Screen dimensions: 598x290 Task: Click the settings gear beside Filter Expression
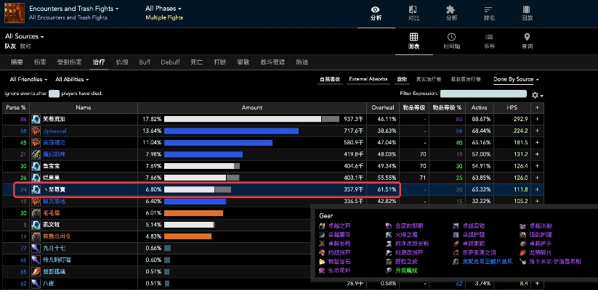[x=536, y=95]
